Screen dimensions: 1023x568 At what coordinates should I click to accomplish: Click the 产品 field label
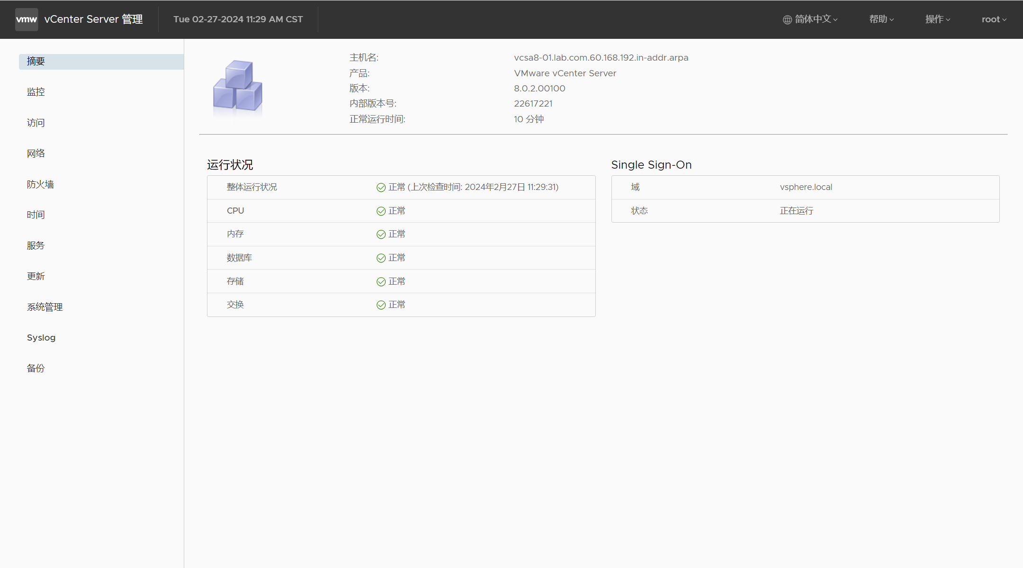359,73
